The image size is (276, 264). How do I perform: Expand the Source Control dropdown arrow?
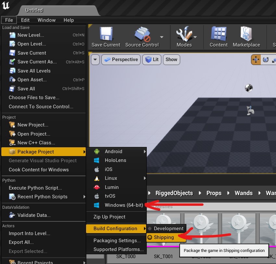[x=162, y=37]
